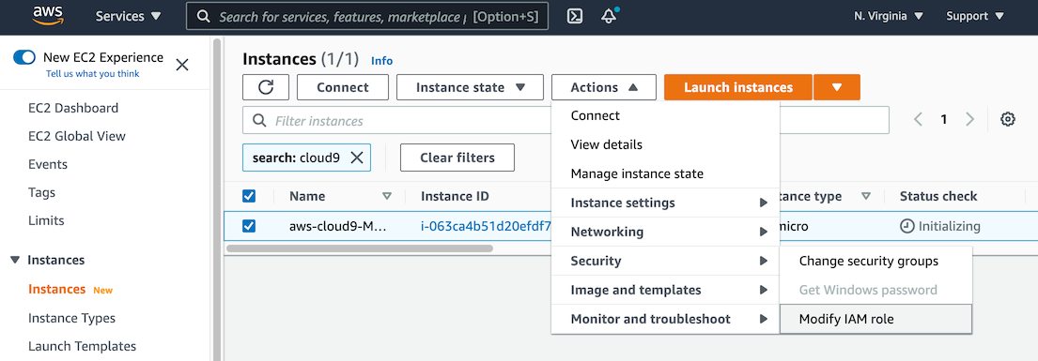Screen dimensions: 1038x361
Task: Go to next page of instances
Action: (x=969, y=120)
